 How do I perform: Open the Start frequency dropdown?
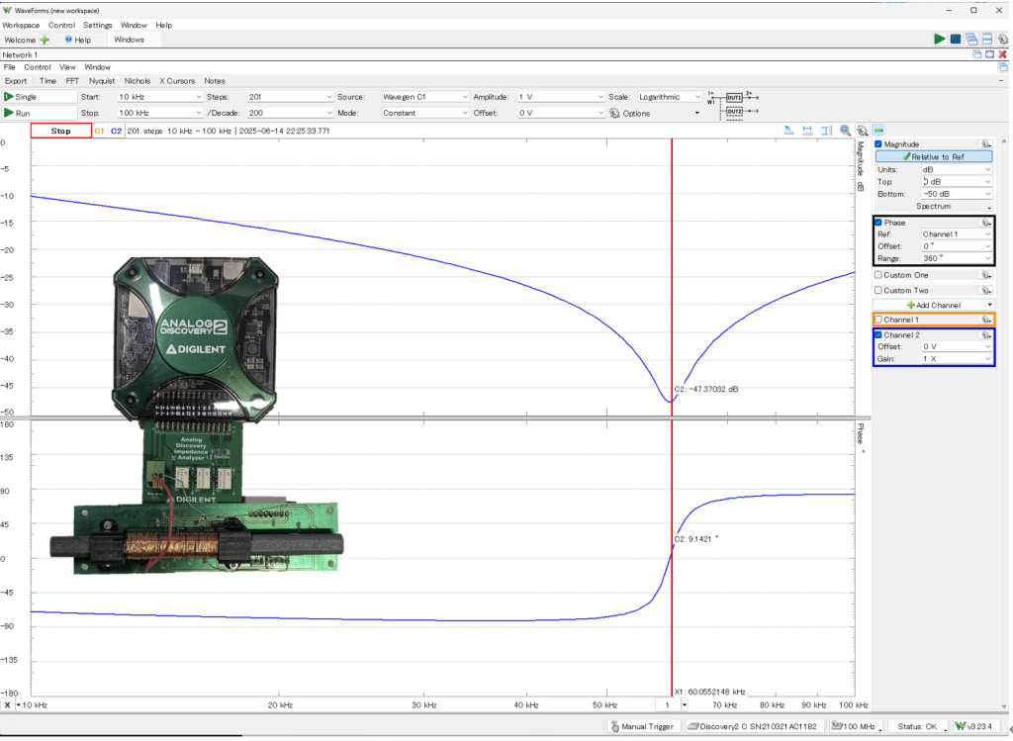coord(160,97)
